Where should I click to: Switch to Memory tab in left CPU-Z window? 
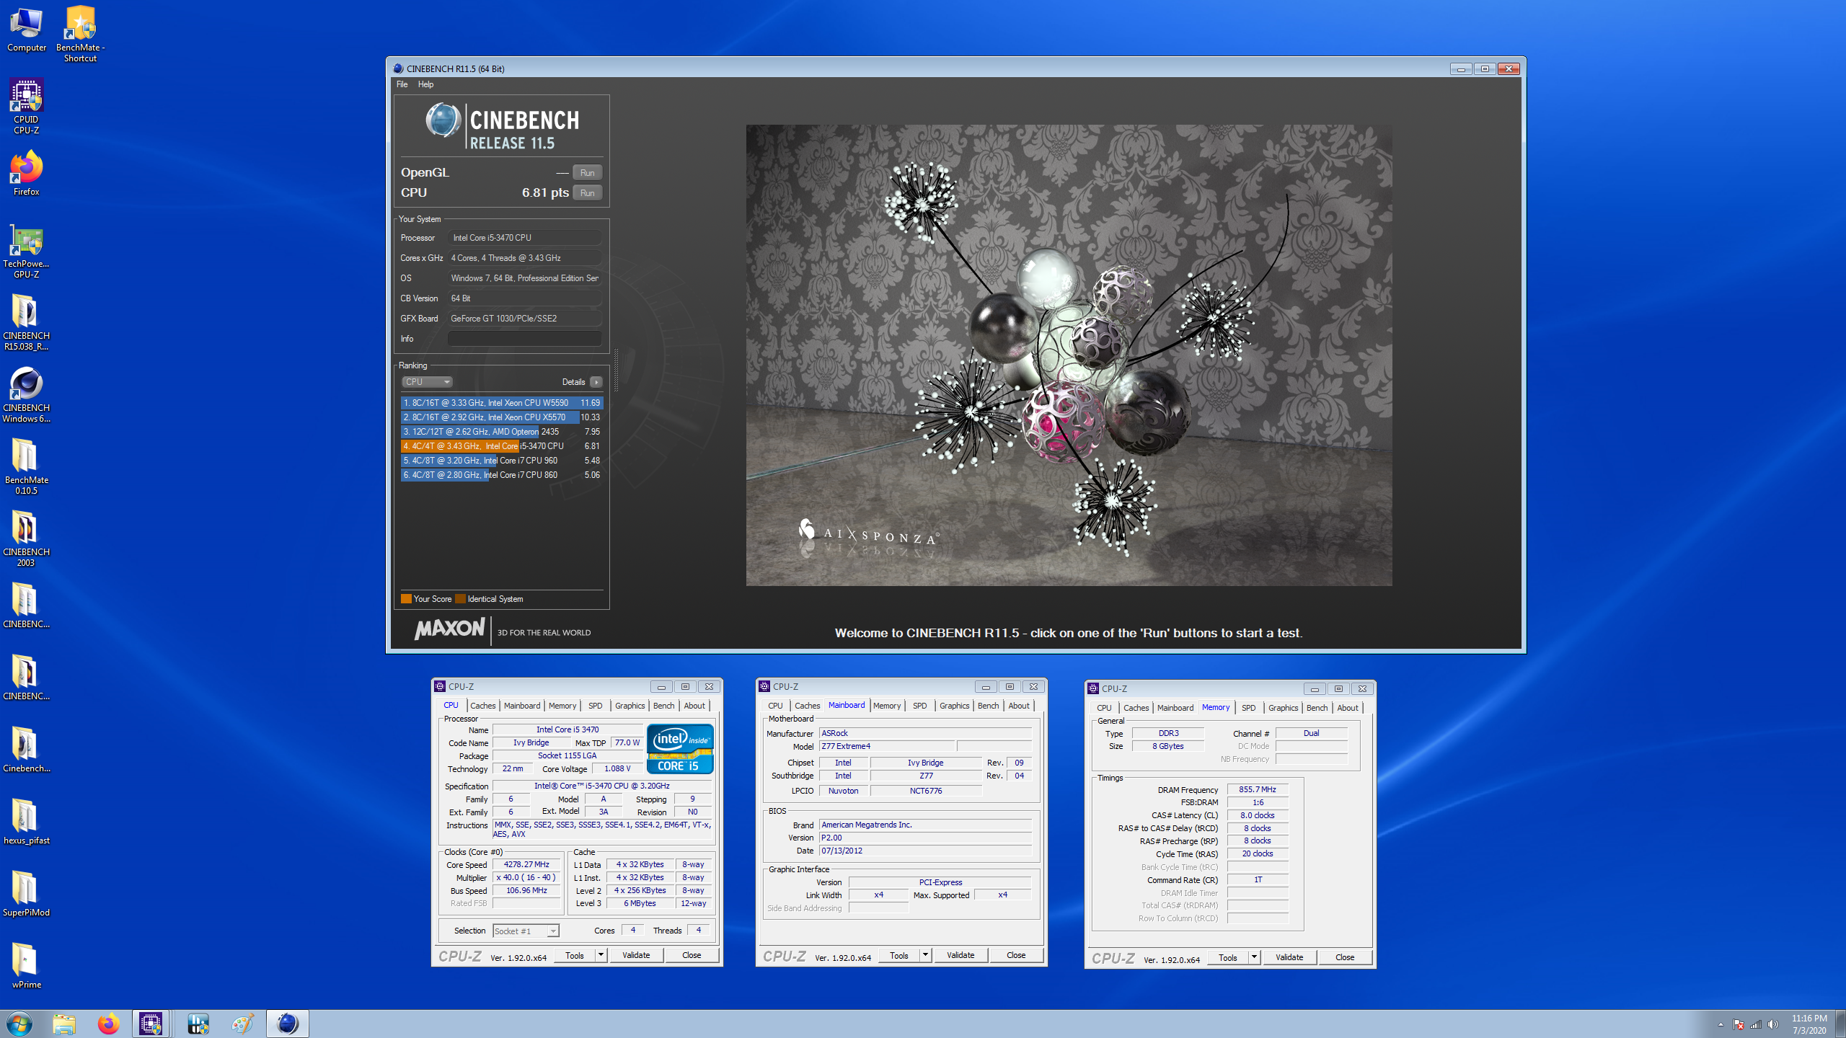pos(562,706)
